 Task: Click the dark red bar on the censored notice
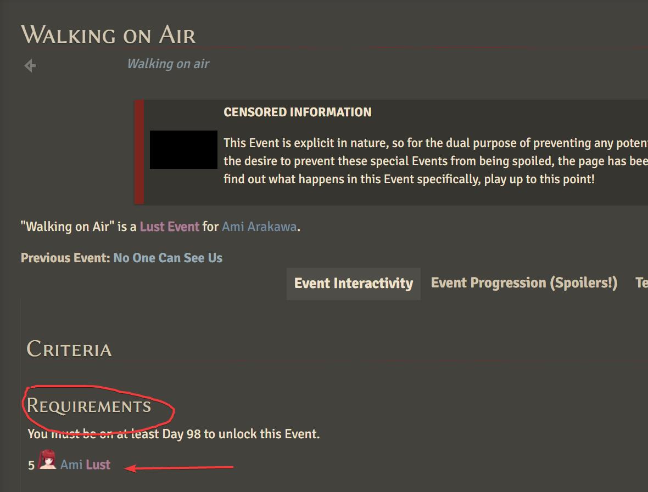coord(139,151)
